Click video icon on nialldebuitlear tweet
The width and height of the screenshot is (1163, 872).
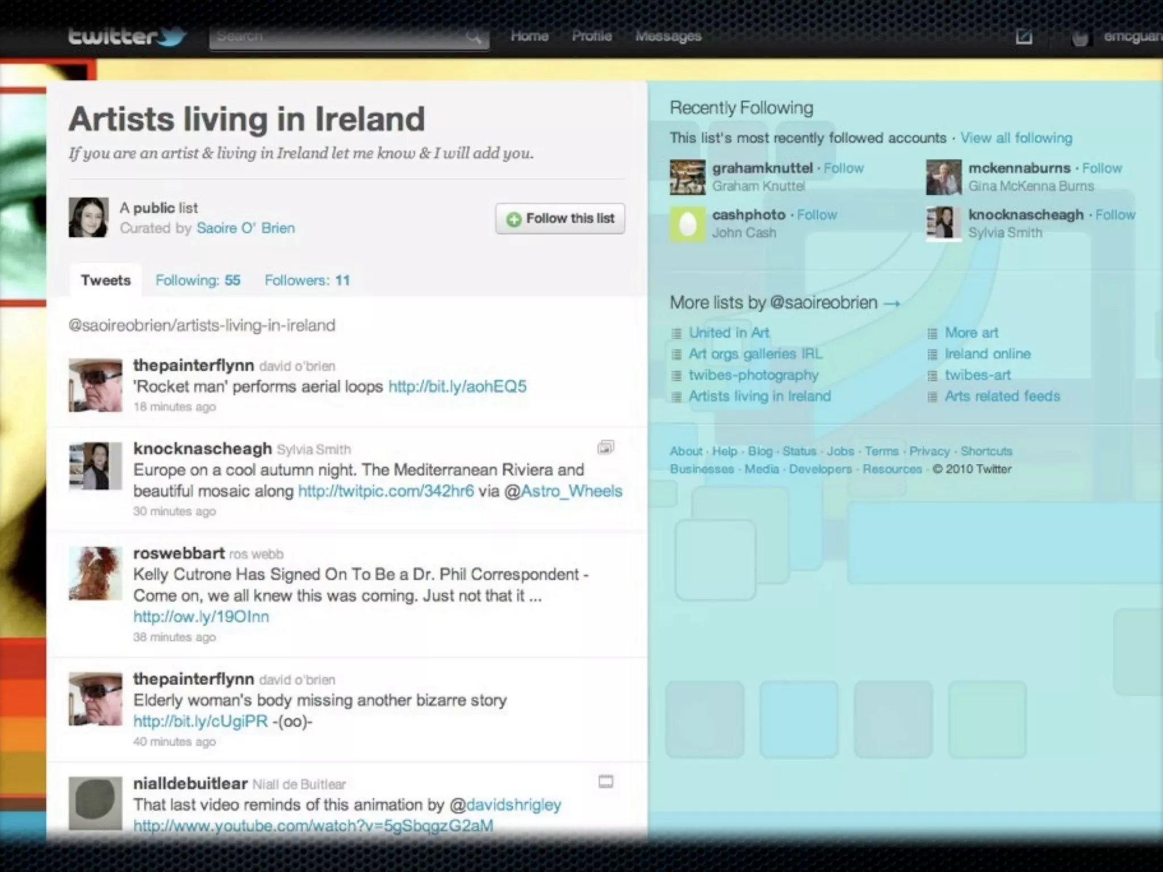pyautogui.click(x=605, y=782)
